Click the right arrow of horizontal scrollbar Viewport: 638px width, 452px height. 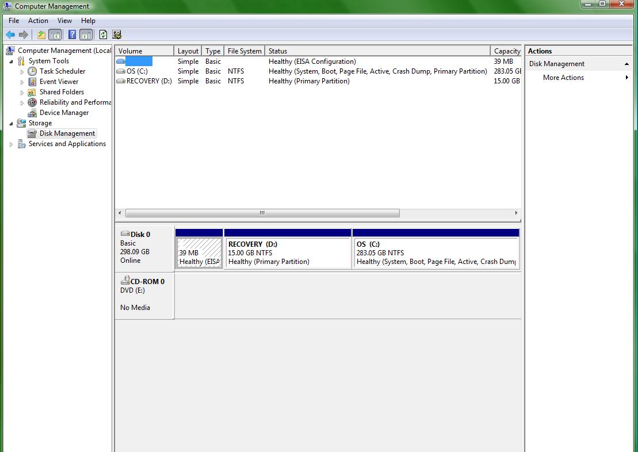(517, 213)
